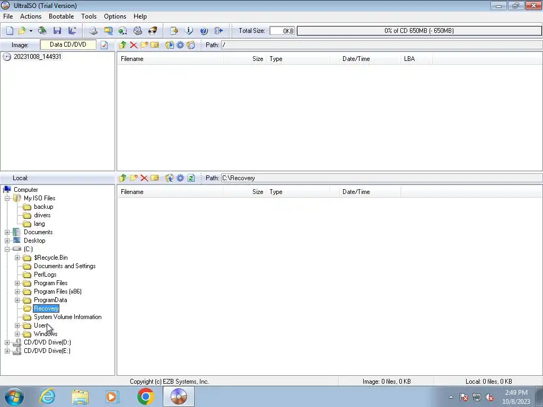Click the Add Files icon in main toolbar
The width and height of the screenshot is (543, 407).
pos(174,31)
